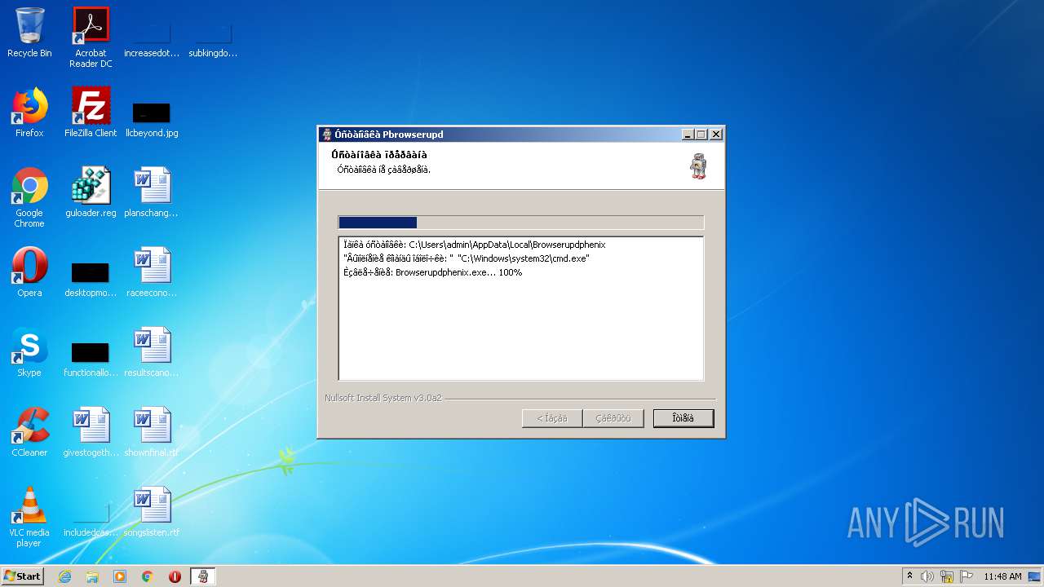The width and height of the screenshot is (1044, 587).
Task: Select the resultscano document icon
Action: [x=152, y=352]
